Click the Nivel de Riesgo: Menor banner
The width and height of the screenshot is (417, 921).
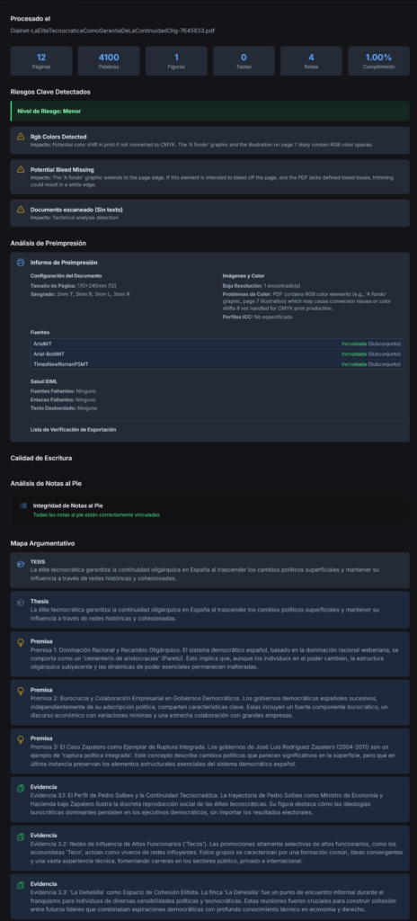[x=209, y=111]
